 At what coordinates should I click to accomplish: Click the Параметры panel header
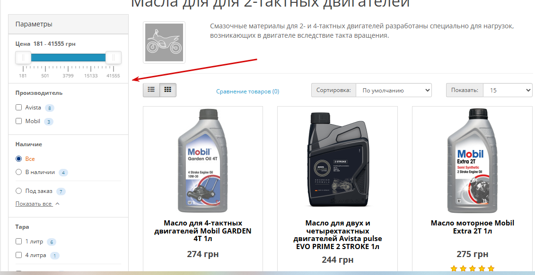[68, 24]
